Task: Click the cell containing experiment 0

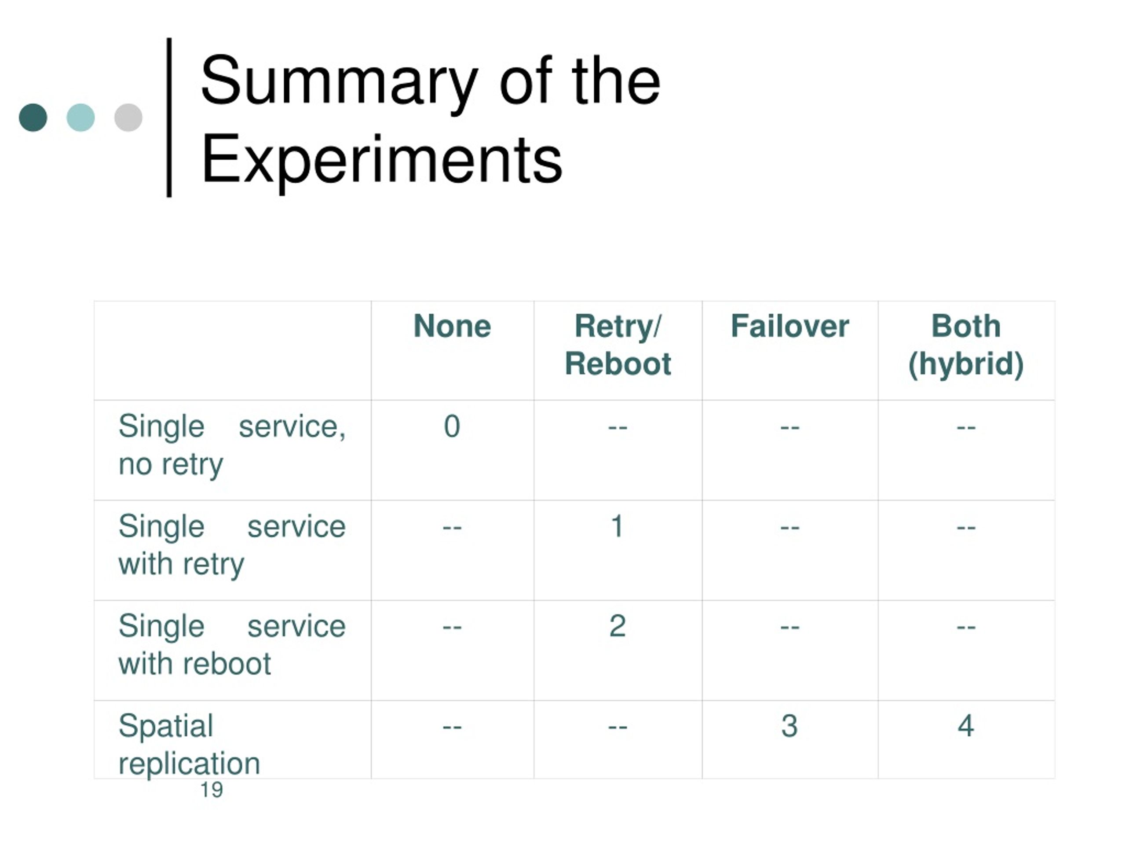Action: [x=452, y=450]
